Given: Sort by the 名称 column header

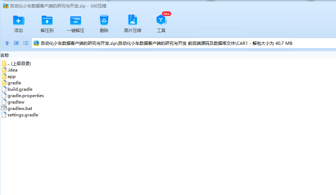Looking at the screenshot, I should (x=5, y=56).
